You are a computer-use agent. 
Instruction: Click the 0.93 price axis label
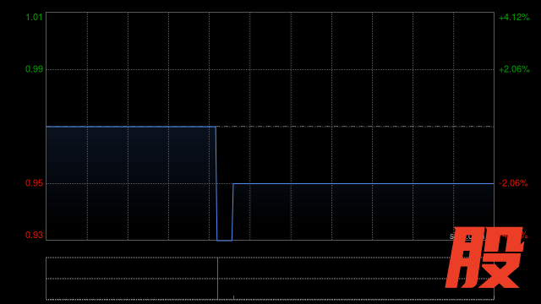[x=34, y=235]
